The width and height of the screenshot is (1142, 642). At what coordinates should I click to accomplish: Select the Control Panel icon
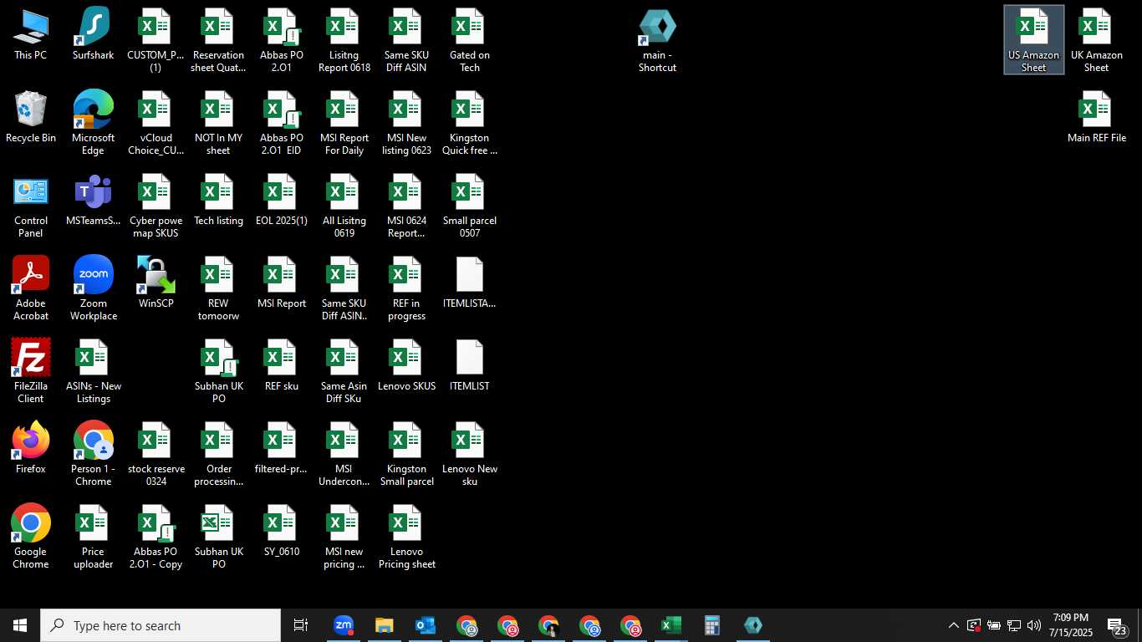click(31, 206)
